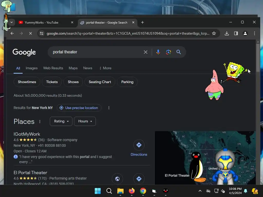This screenshot has width=263, height=197.
Task: Show hidden system tray icons
Action: pos(200,191)
